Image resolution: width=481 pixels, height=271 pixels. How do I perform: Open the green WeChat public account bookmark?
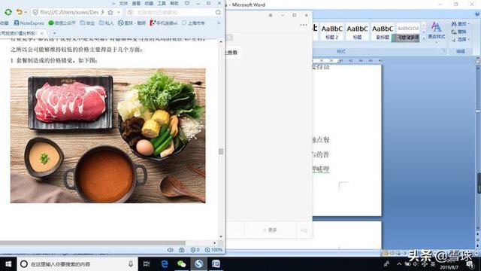point(62,23)
